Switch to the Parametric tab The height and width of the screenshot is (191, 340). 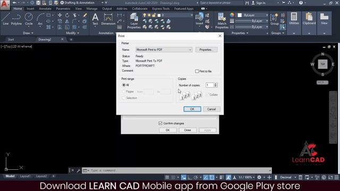[x=63, y=8]
